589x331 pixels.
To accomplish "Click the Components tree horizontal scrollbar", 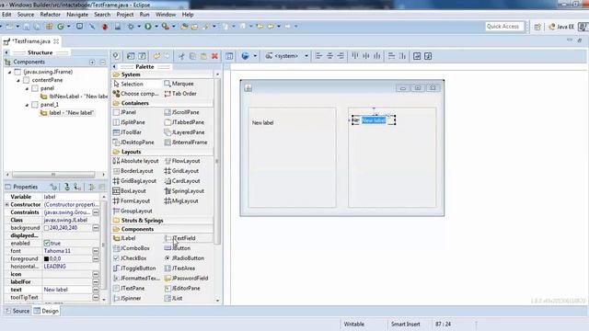I will (53, 175).
